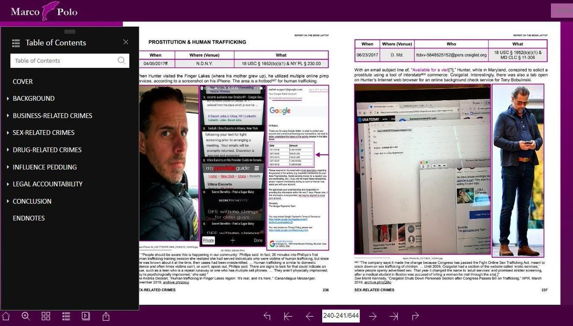Click the page number field 240-241/644

tap(340, 316)
